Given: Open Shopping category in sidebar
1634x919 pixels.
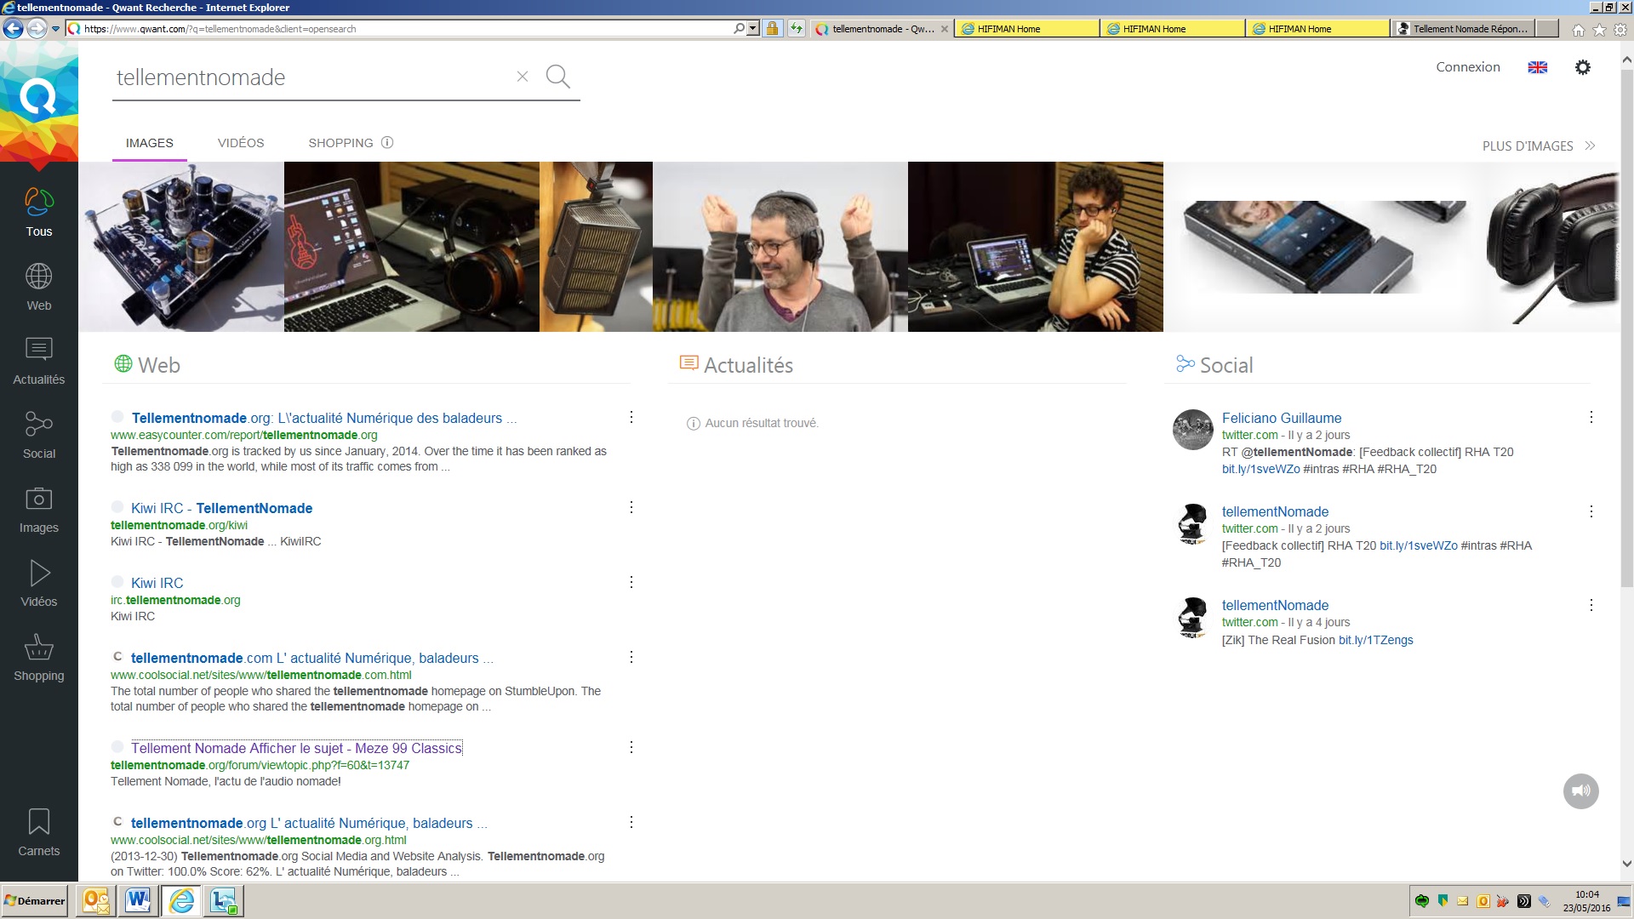Looking at the screenshot, I should coord(39,657).
